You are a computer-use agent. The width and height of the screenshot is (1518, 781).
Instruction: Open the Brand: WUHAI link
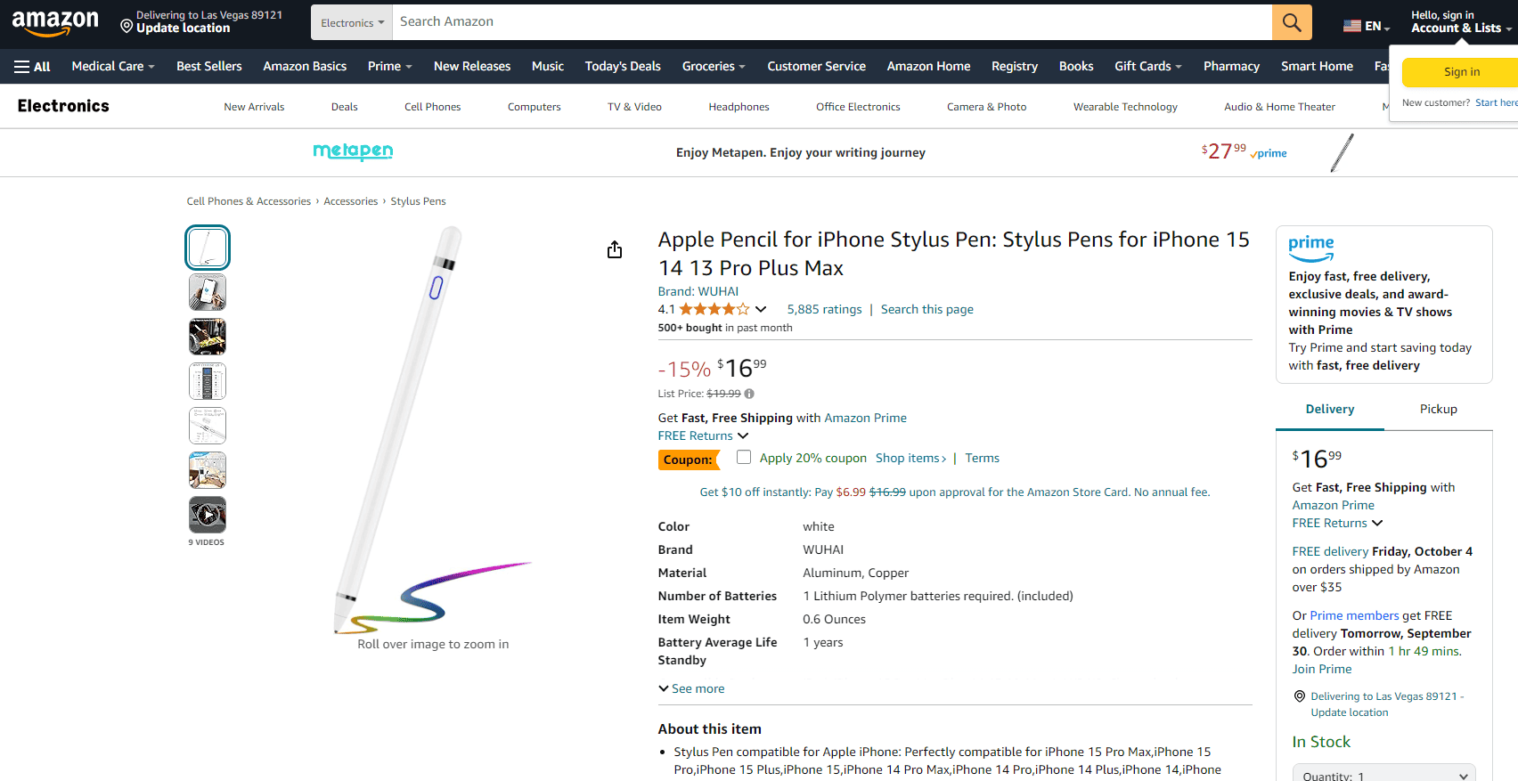click(698, 291)
